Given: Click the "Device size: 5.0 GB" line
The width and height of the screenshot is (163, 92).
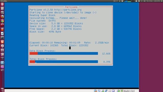Looking at the screenshot, I should coord(56,24).
